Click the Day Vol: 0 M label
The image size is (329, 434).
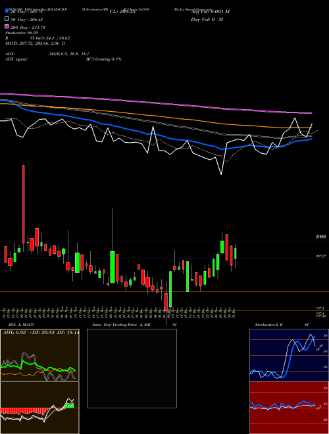click(x=207, y=19)
